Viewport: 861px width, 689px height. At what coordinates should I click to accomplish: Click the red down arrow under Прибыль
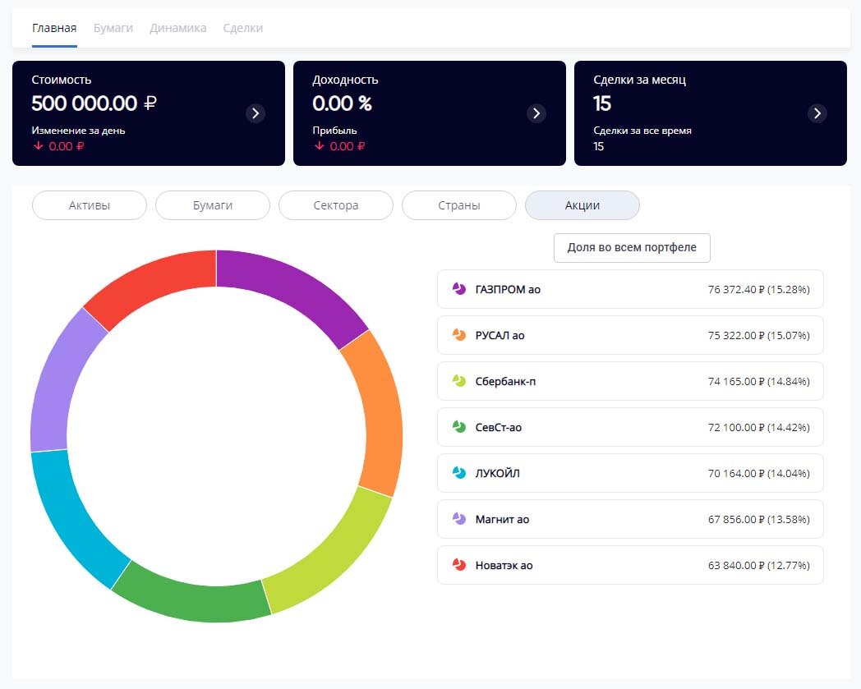click(319, 146)
